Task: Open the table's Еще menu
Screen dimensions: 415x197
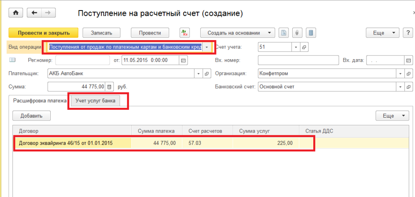Action: click(392, 116)
